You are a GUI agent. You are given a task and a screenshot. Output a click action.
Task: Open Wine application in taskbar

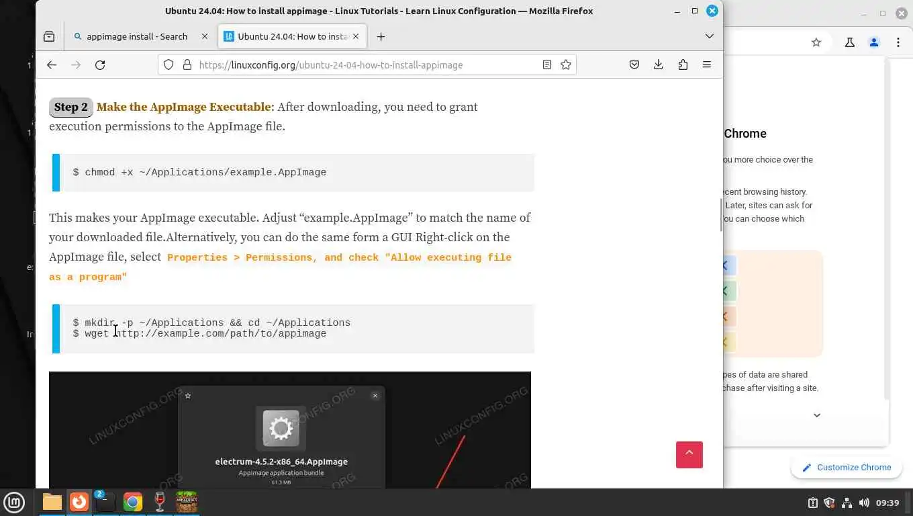pyautogui.click(x=159, y=502)
